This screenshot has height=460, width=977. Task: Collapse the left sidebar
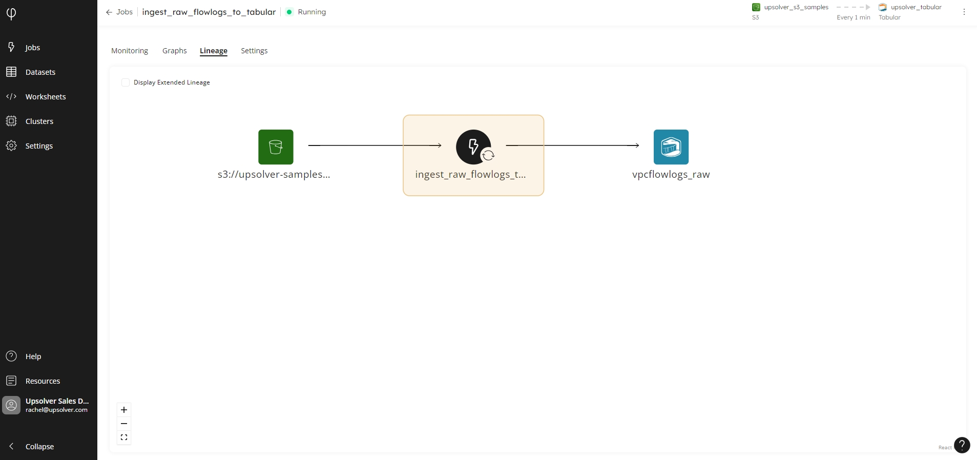point(39,447)
